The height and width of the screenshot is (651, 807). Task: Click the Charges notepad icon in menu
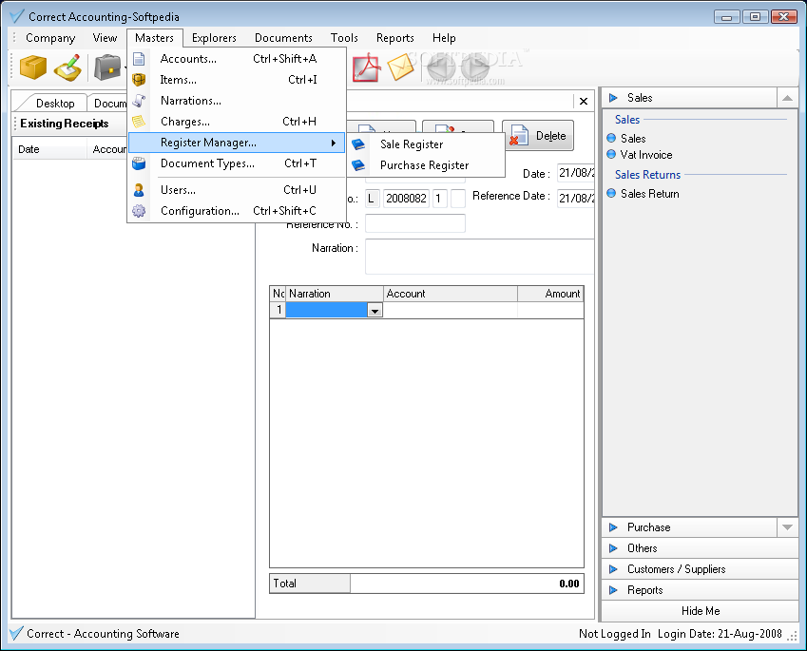139,122
